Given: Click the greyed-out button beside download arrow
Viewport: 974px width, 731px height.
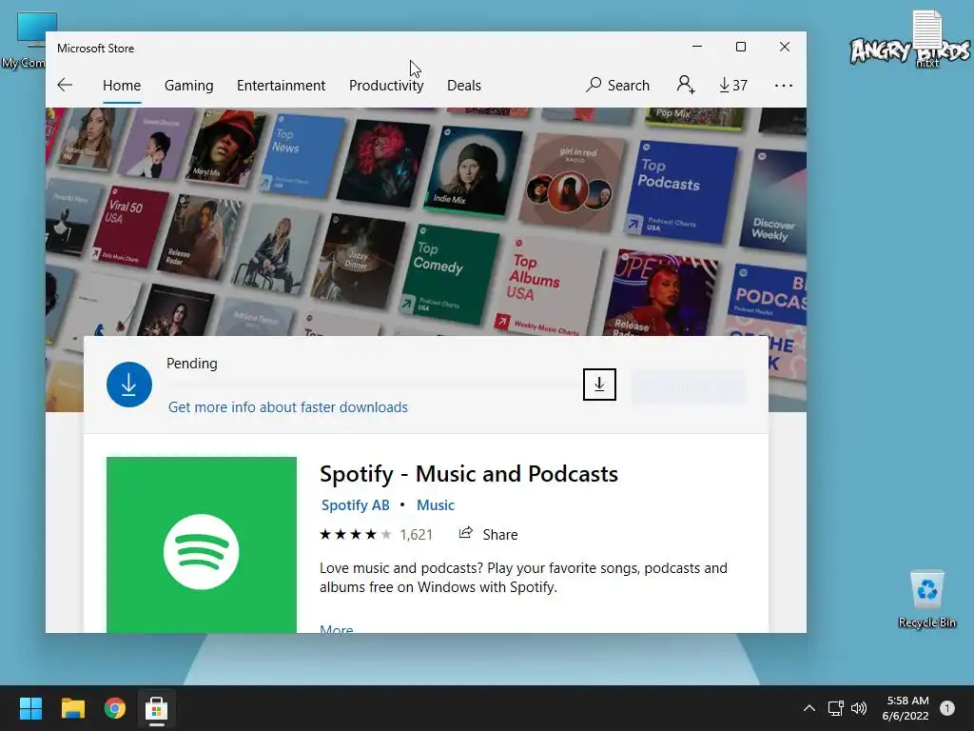Looking at the screenshot, I should tap(689, 387).
